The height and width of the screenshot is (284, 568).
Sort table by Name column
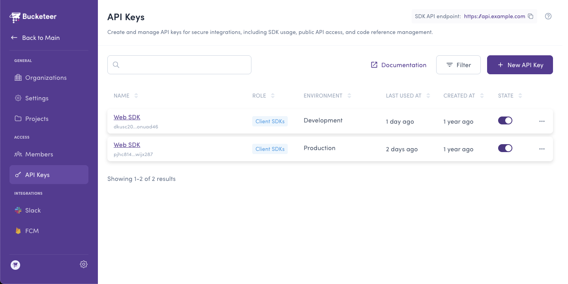136,96
